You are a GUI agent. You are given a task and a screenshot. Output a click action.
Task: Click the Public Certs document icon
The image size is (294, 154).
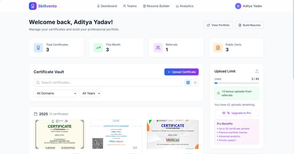pos(218,48)
